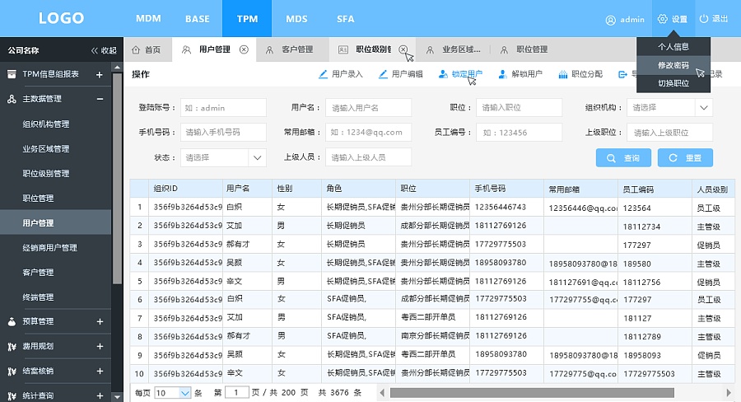This screenshot has width=741, height=402.
Task: Click the 业务区域 tab user icon
Action: pos(430,49)
